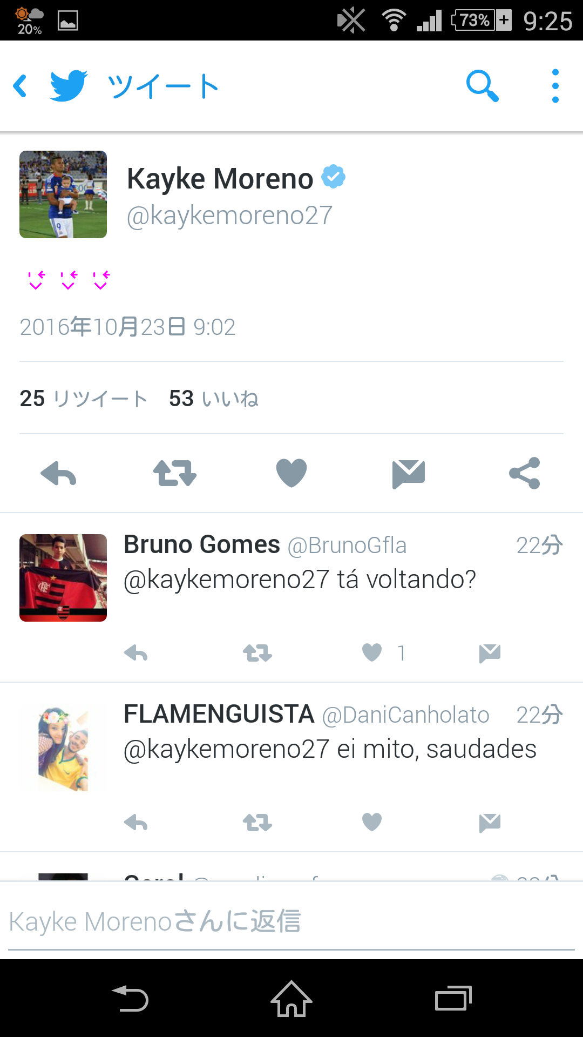The height and width of the screenshot is (1037, 583).
Task: Tap the Android home button
Action: (x=291, y=999)
